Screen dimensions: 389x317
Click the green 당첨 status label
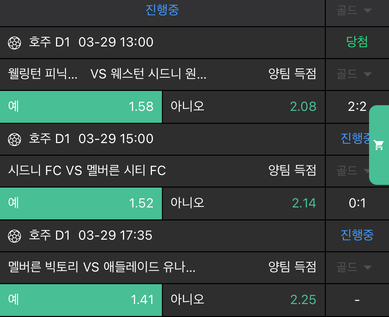coord(357,42)
